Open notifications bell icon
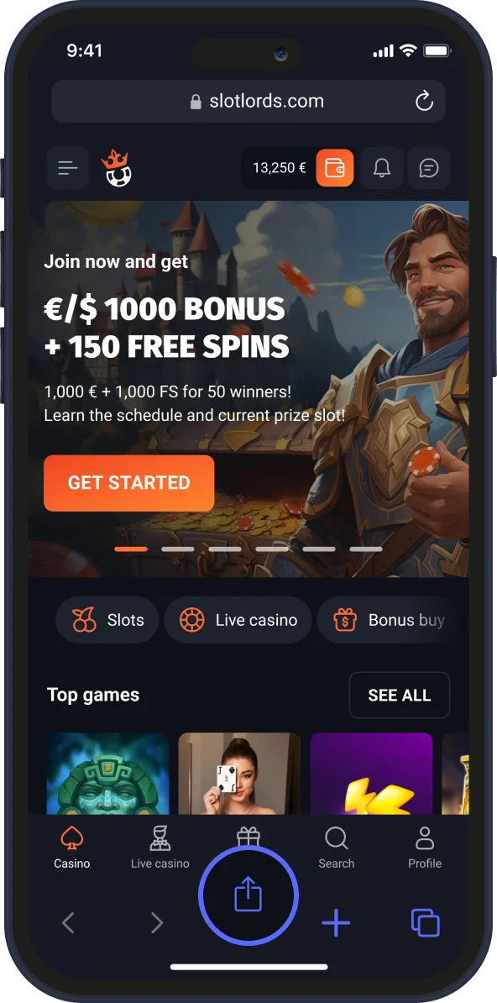The width and height of the screenshot is (497, 1003). [382, 168]
